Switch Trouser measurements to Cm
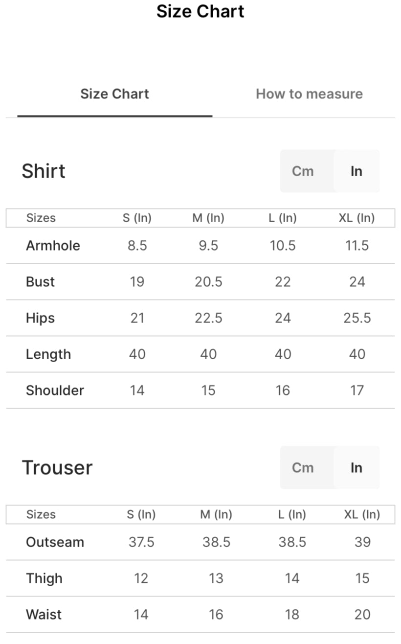This screenshot has width=401, height=644. (x=303, y=467)
